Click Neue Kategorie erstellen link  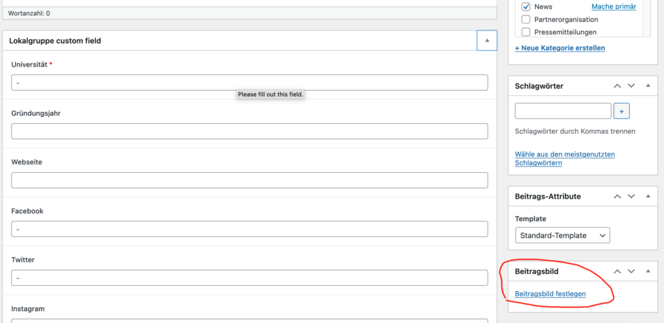coord(560,48)
